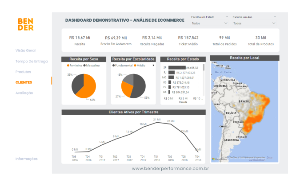Click the 18 Mil point on line chart

click(x=143, y=127)
